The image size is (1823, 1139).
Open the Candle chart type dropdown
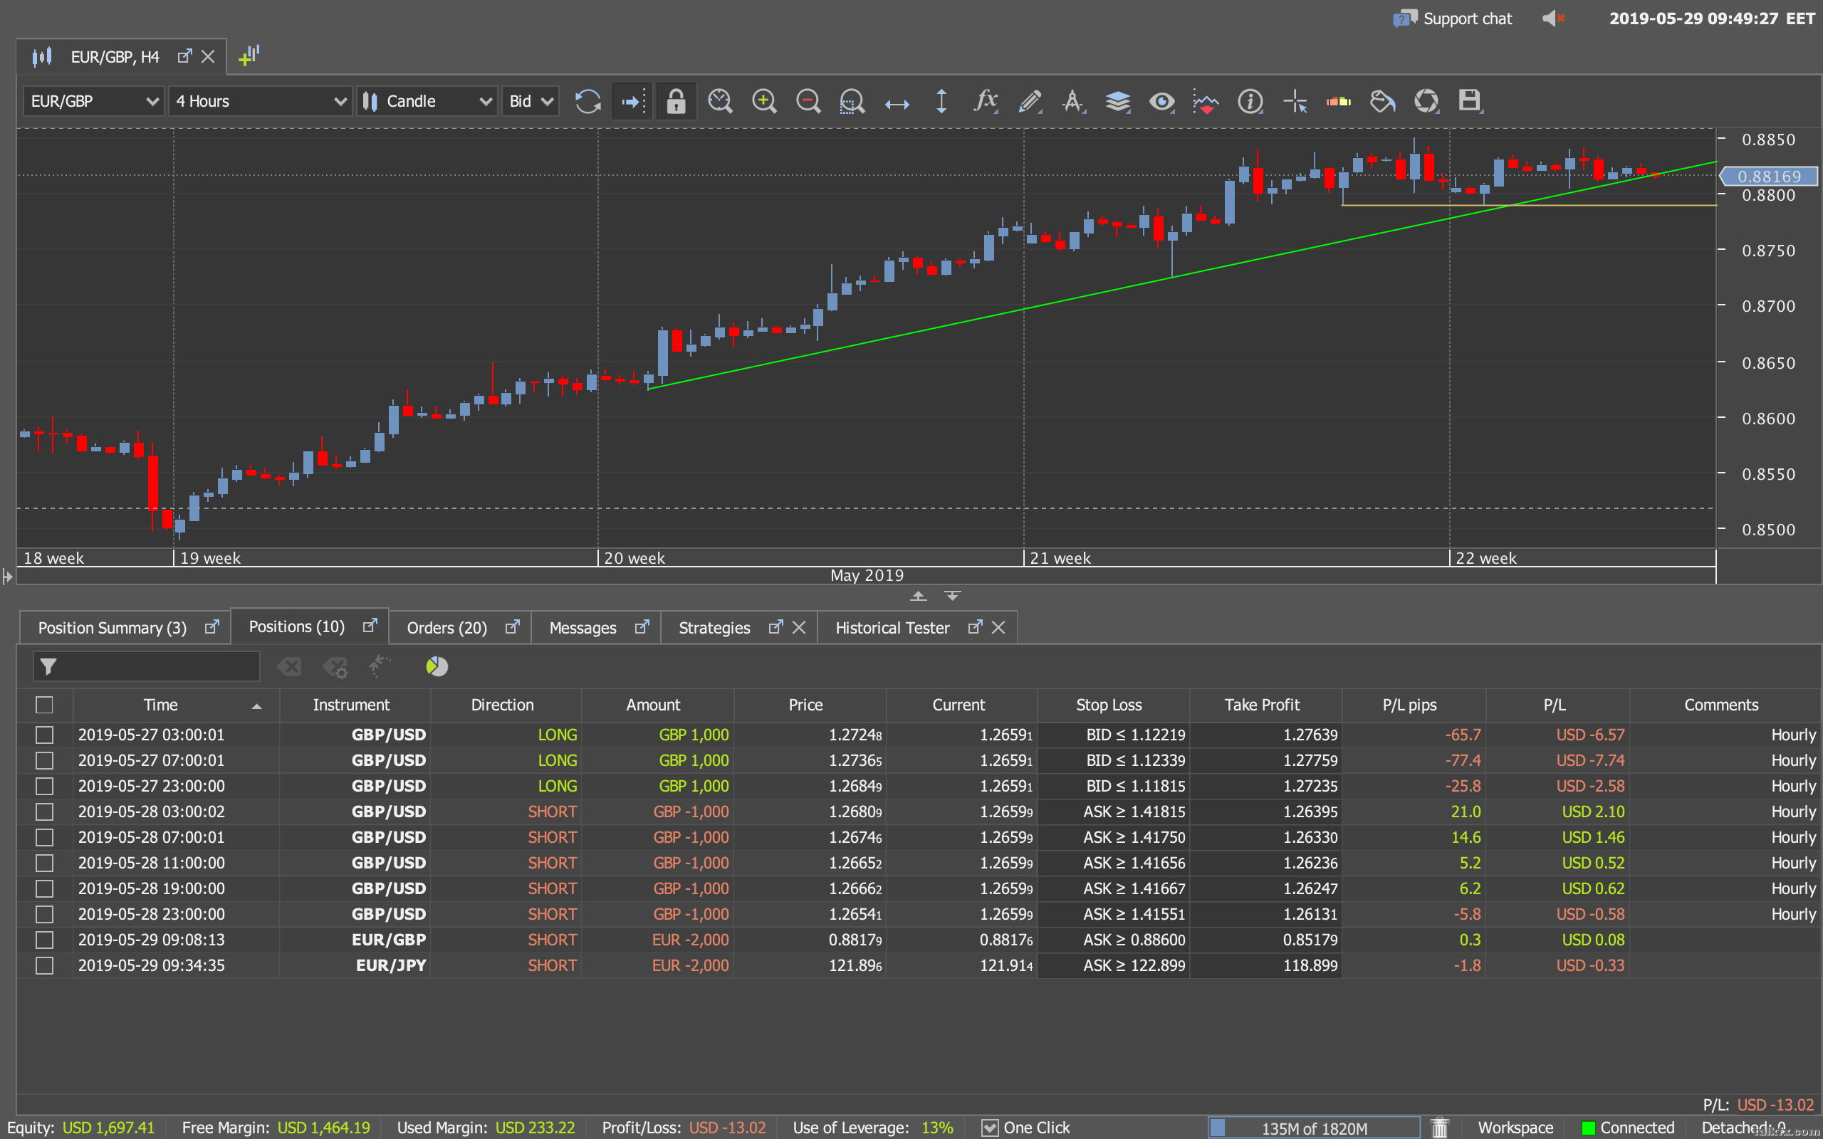pyautogui.click(x=427, y=102)
